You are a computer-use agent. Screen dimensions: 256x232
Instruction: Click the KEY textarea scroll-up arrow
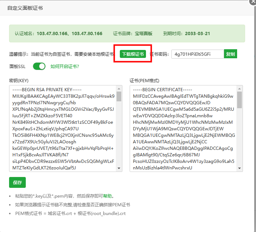tap(119, 89)
